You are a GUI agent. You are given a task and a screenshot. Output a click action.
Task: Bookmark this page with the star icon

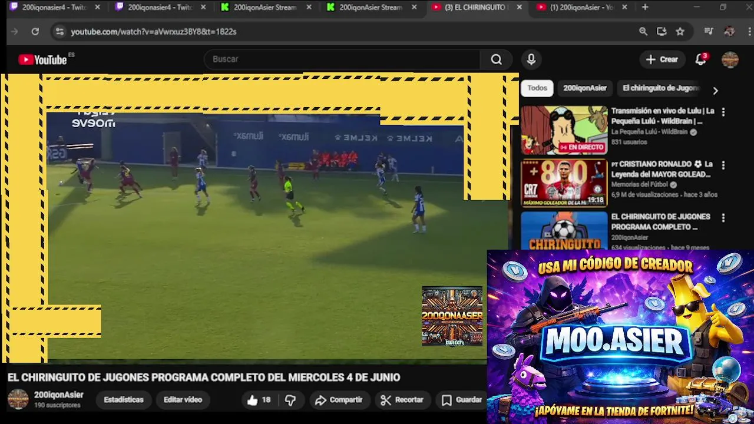pos(680,32)
